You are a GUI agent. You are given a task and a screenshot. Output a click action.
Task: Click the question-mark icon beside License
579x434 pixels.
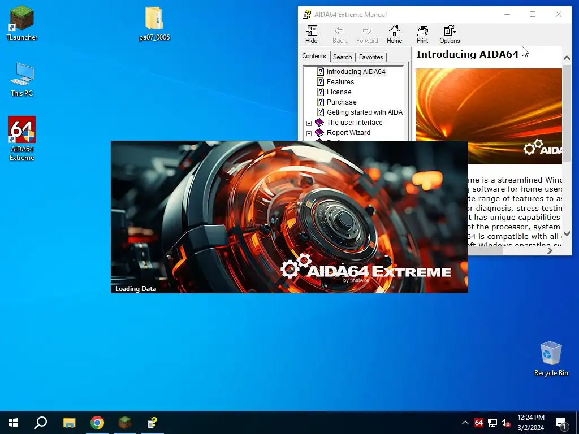[x=321, y=92]
